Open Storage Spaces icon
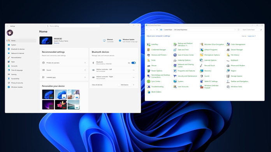Screen dimensions: 271x152 (x=228, y=76)
